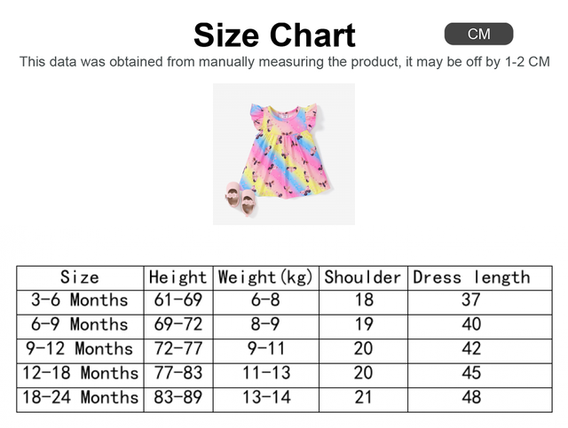Viewport: 568px width, 428px height.
Task: Select the Weight(kg) column header
Action: coord(266,277)
